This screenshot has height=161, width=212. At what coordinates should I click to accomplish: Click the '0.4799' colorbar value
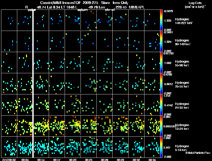168,75
